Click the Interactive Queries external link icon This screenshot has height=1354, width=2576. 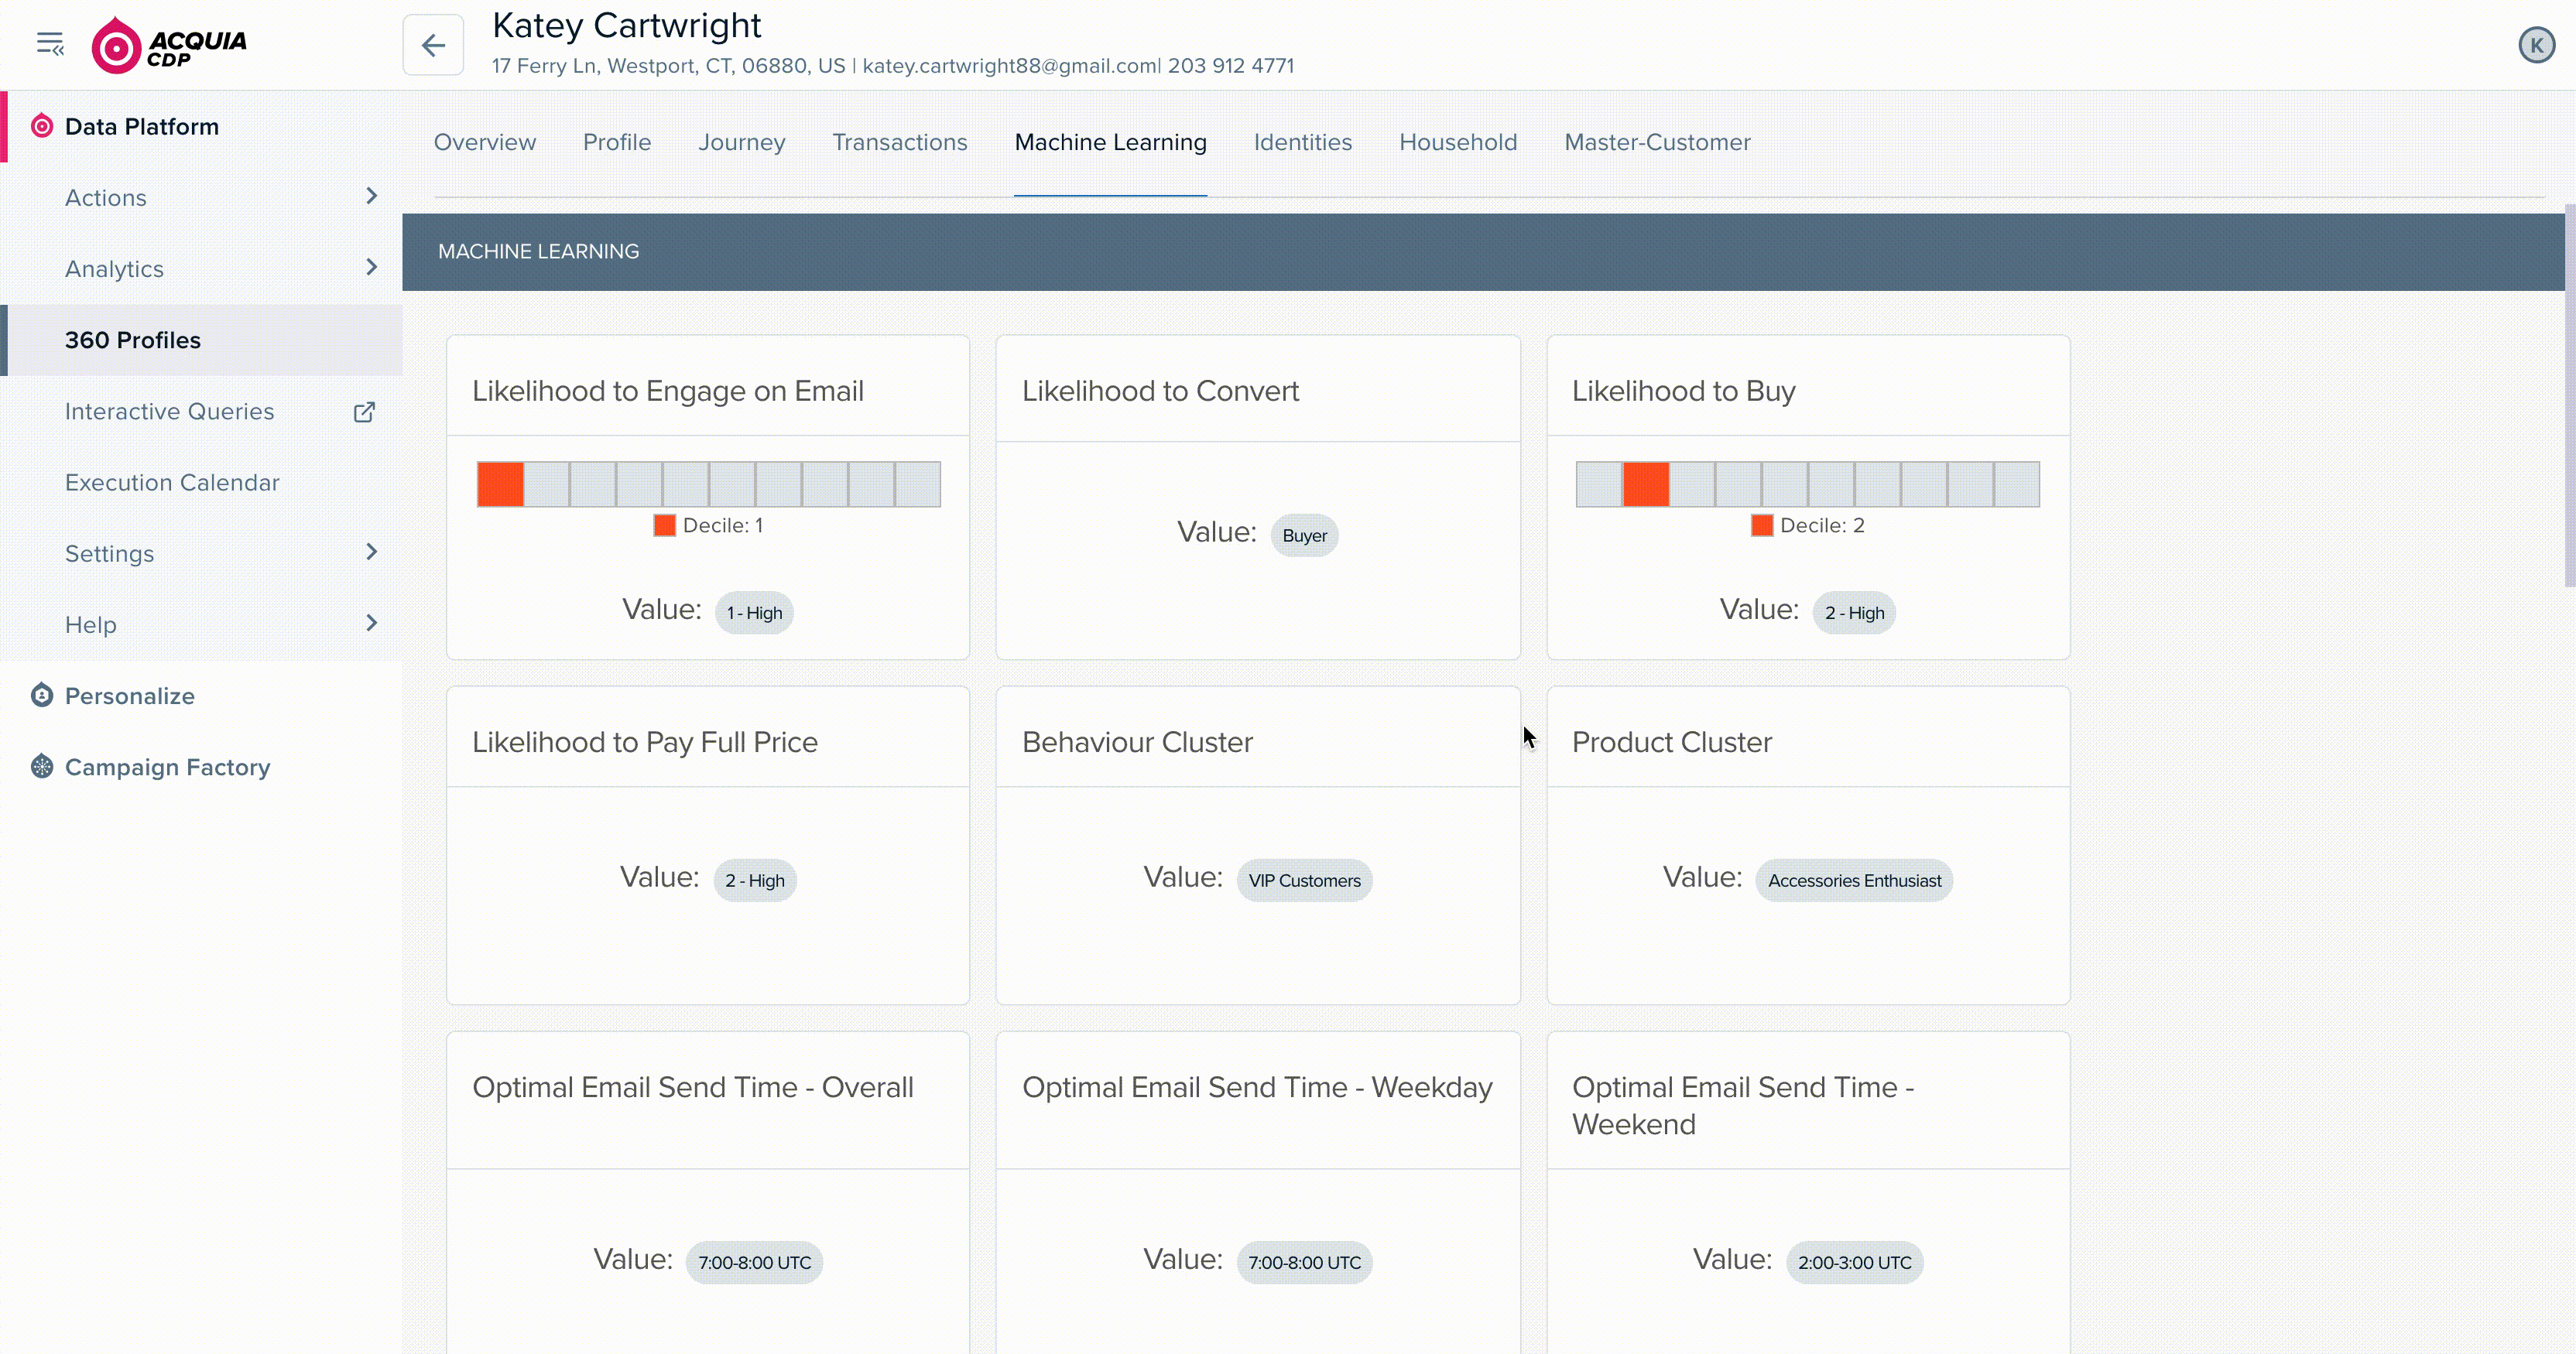(x=363, y=411)
